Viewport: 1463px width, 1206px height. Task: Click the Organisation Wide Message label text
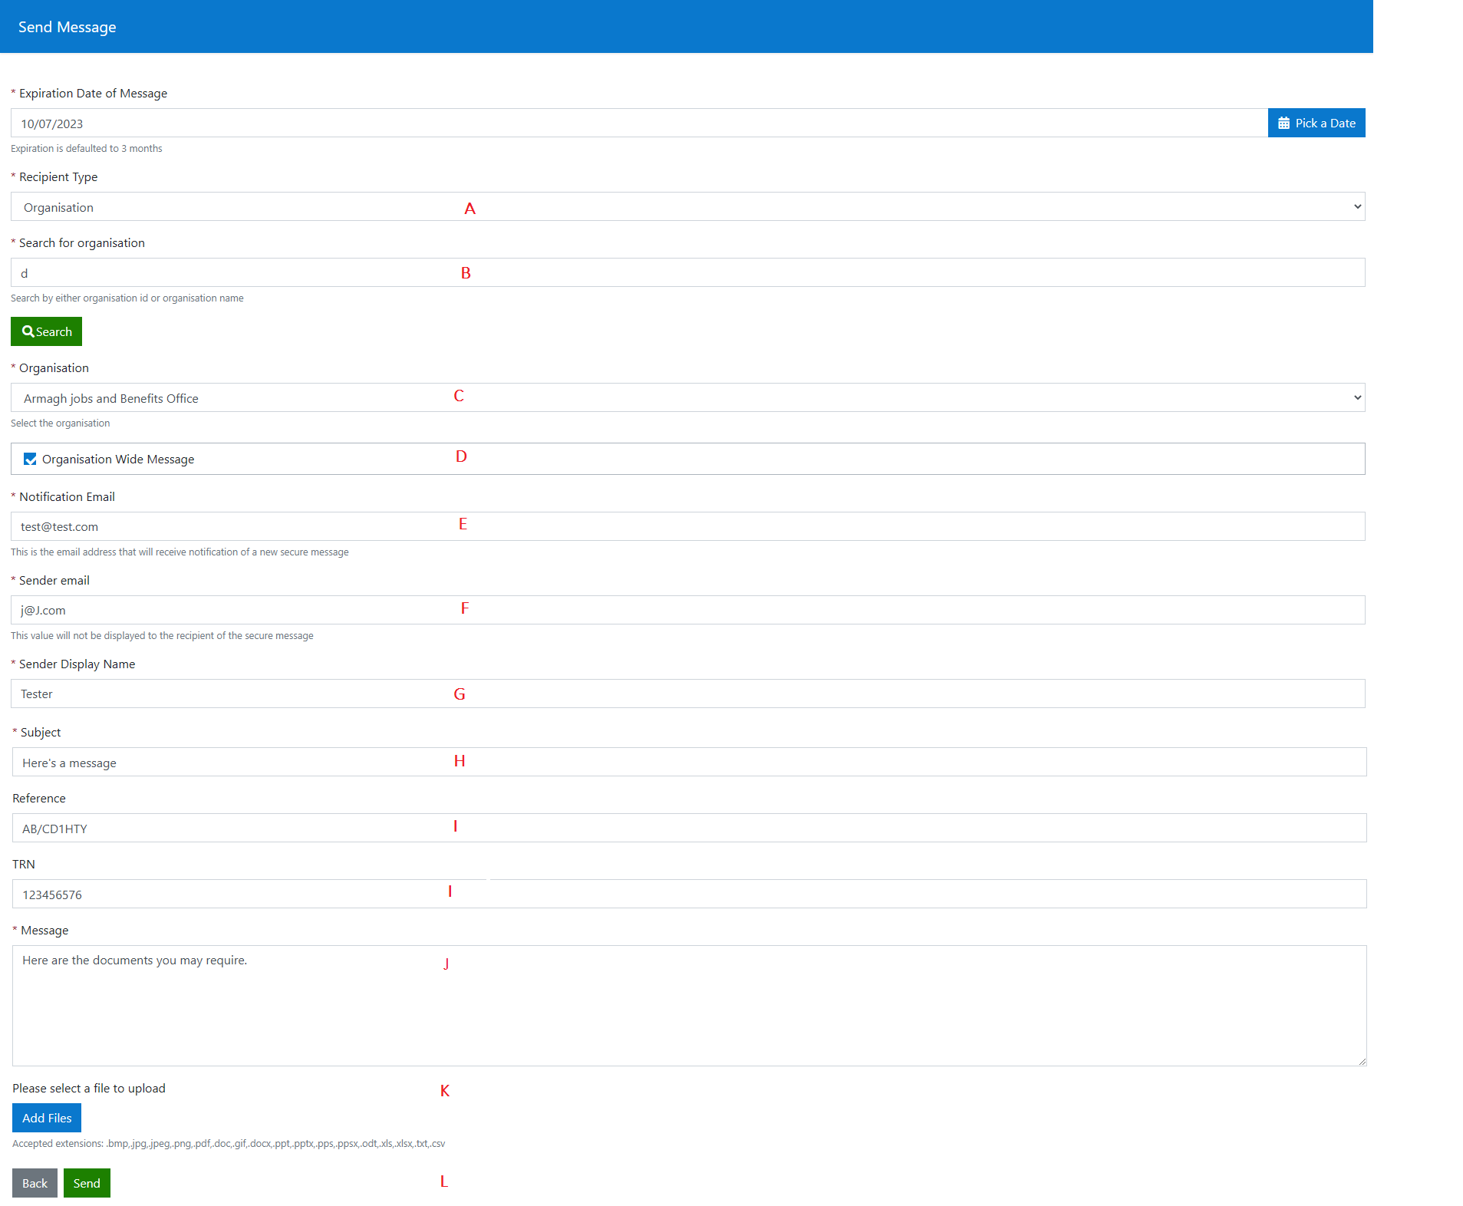coord(118,460)
